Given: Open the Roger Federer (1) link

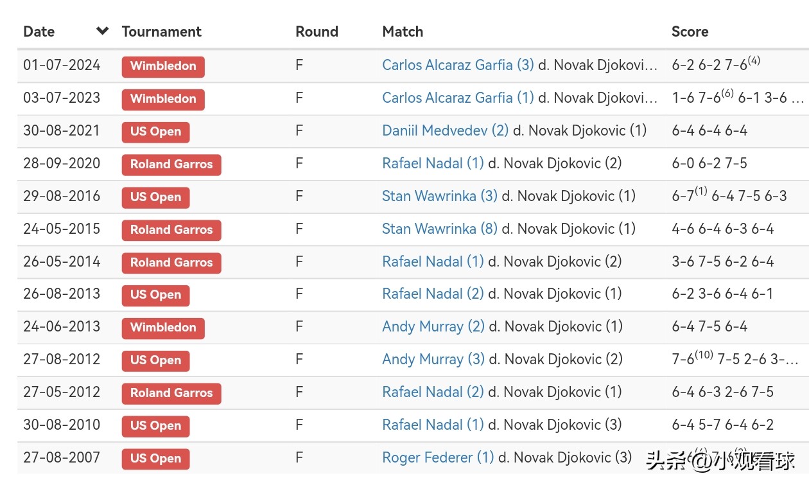Looking at the screenshot, I should [438, 457].
